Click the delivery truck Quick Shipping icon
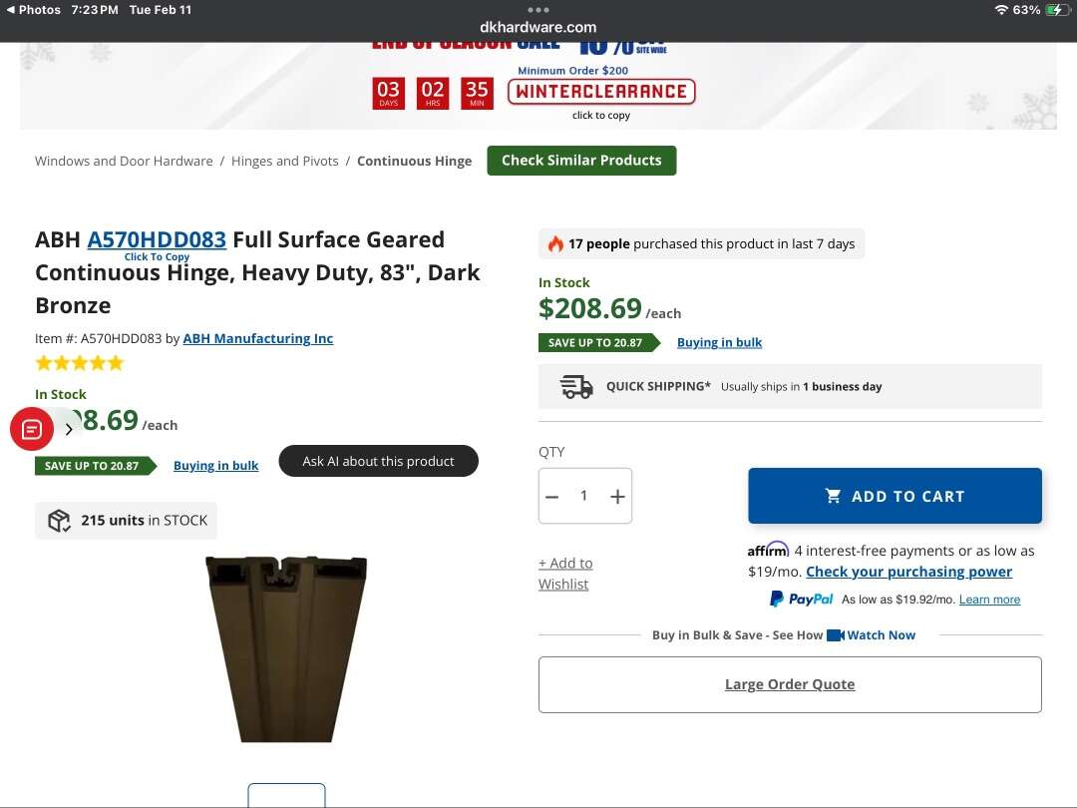The height and width of the screenshot is (808, 1077). pyautogui.click(x=575, y=386)
